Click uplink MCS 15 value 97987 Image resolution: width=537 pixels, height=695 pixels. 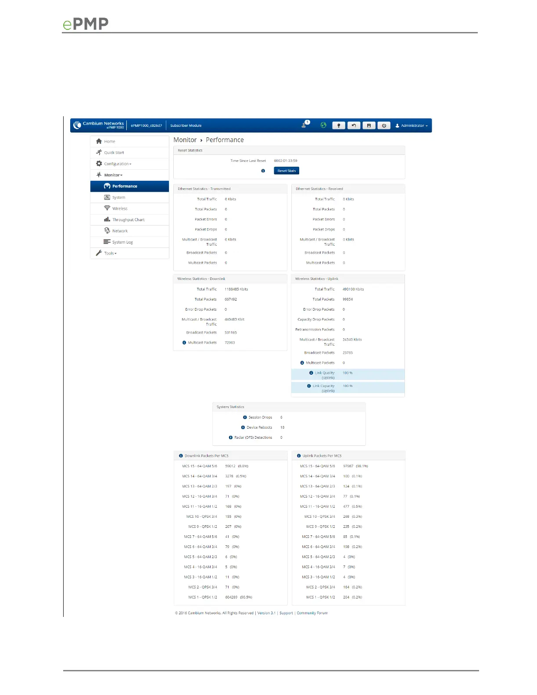[x=348, y=466]
